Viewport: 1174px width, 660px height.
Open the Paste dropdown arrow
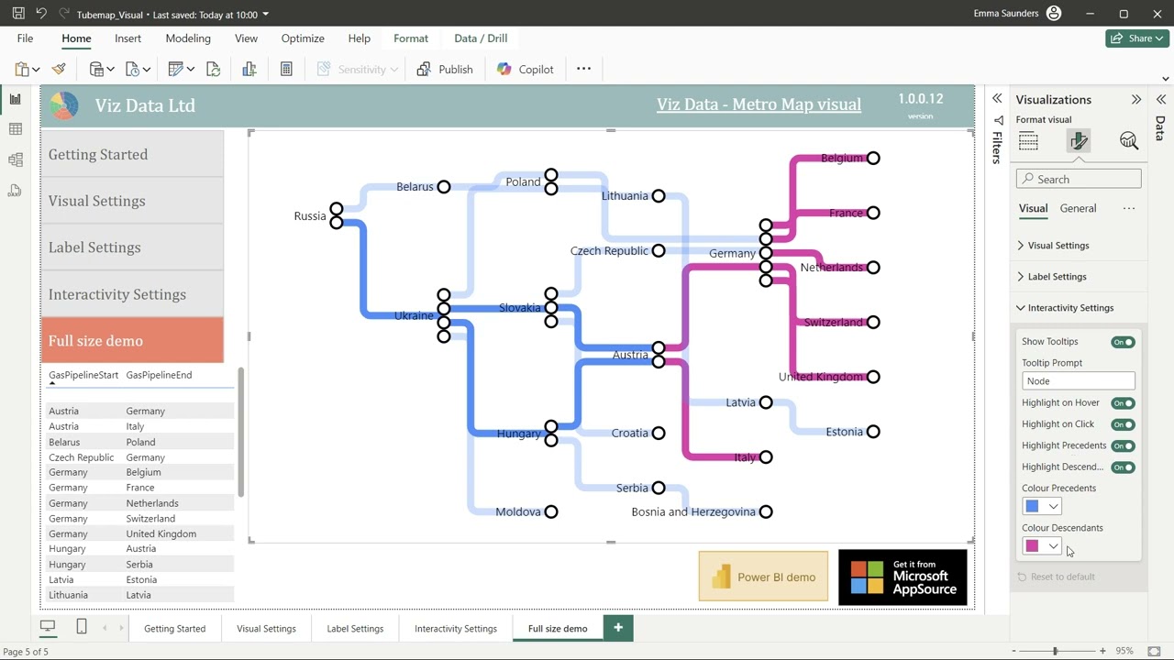click(36, 70)
